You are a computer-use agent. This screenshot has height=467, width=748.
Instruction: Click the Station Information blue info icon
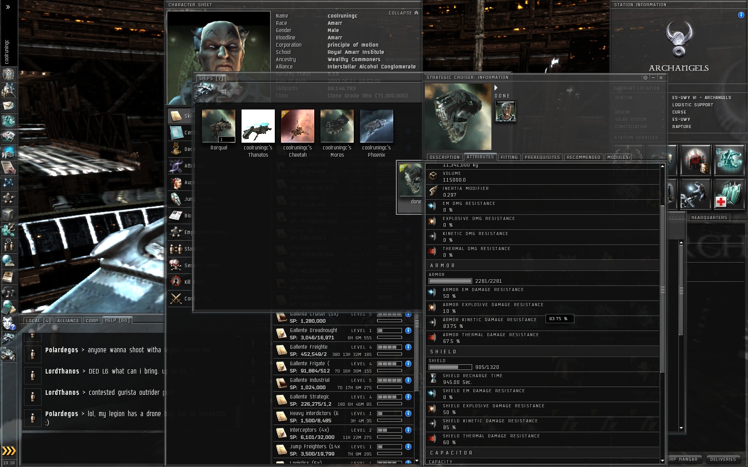coord(741,15)
